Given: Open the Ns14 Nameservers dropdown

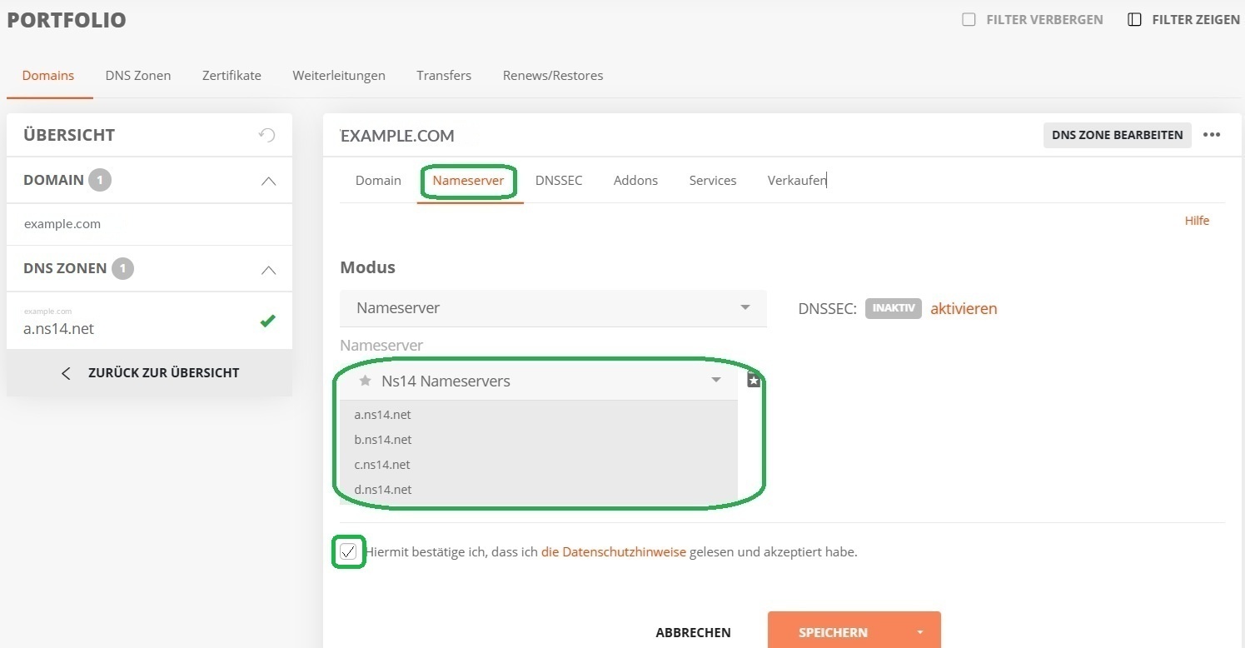Looking at the screenshot, I should (539, 381).
